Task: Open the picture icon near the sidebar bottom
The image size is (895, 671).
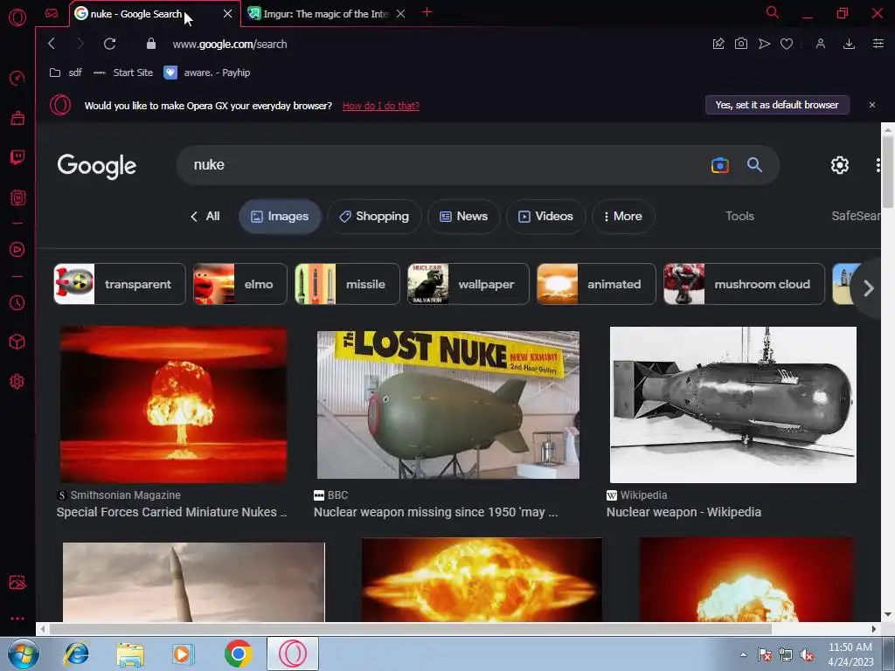Action: (17, 582)
